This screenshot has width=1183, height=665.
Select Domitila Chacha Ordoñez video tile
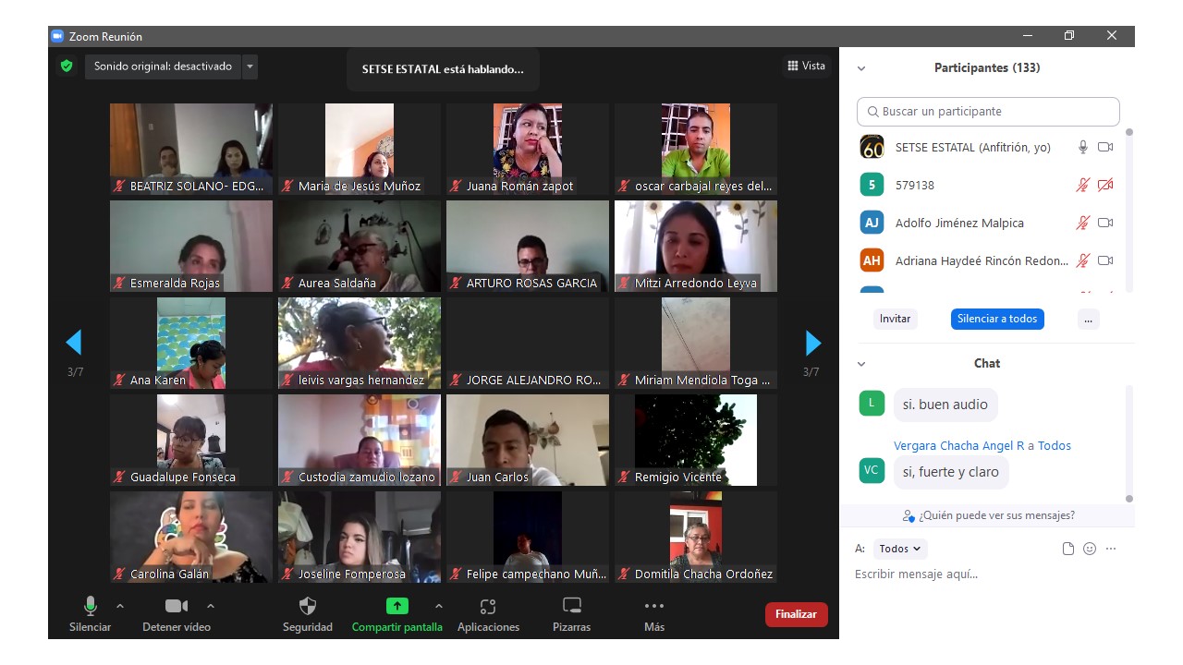pyautogui.click(x=696, y=537)
